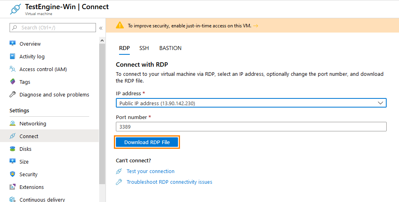
Task: Open the Extensions icon
Action: (x=12, y=187)
